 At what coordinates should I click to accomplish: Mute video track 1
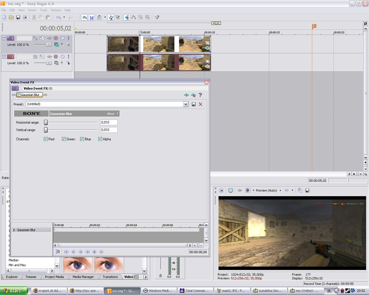pyautogui.click(x=63, y=38)
